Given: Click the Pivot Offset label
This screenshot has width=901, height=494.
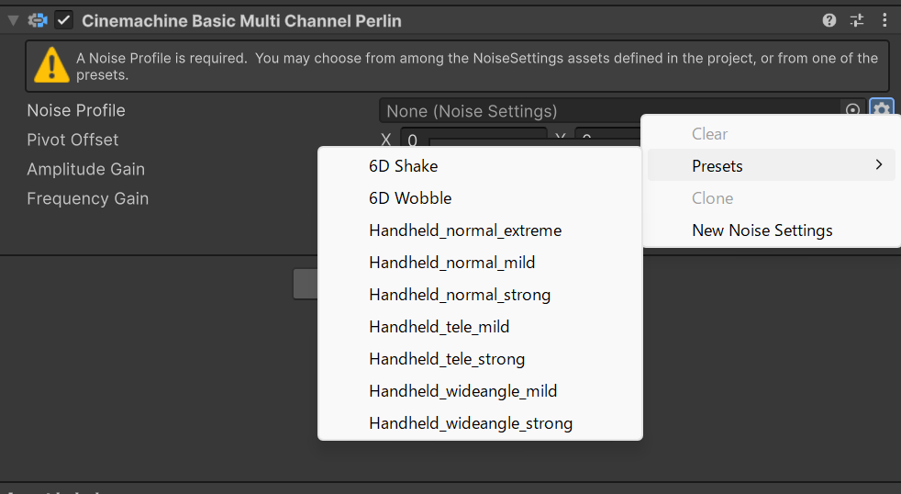Looking at the screenshot, I should [72, 140].
